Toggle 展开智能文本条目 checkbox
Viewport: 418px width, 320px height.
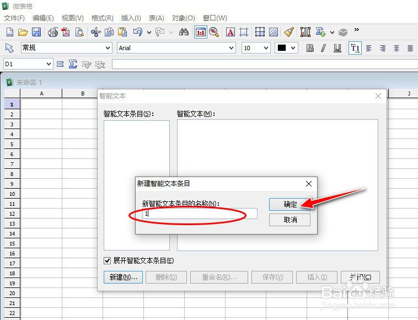[x=107, y=260]
